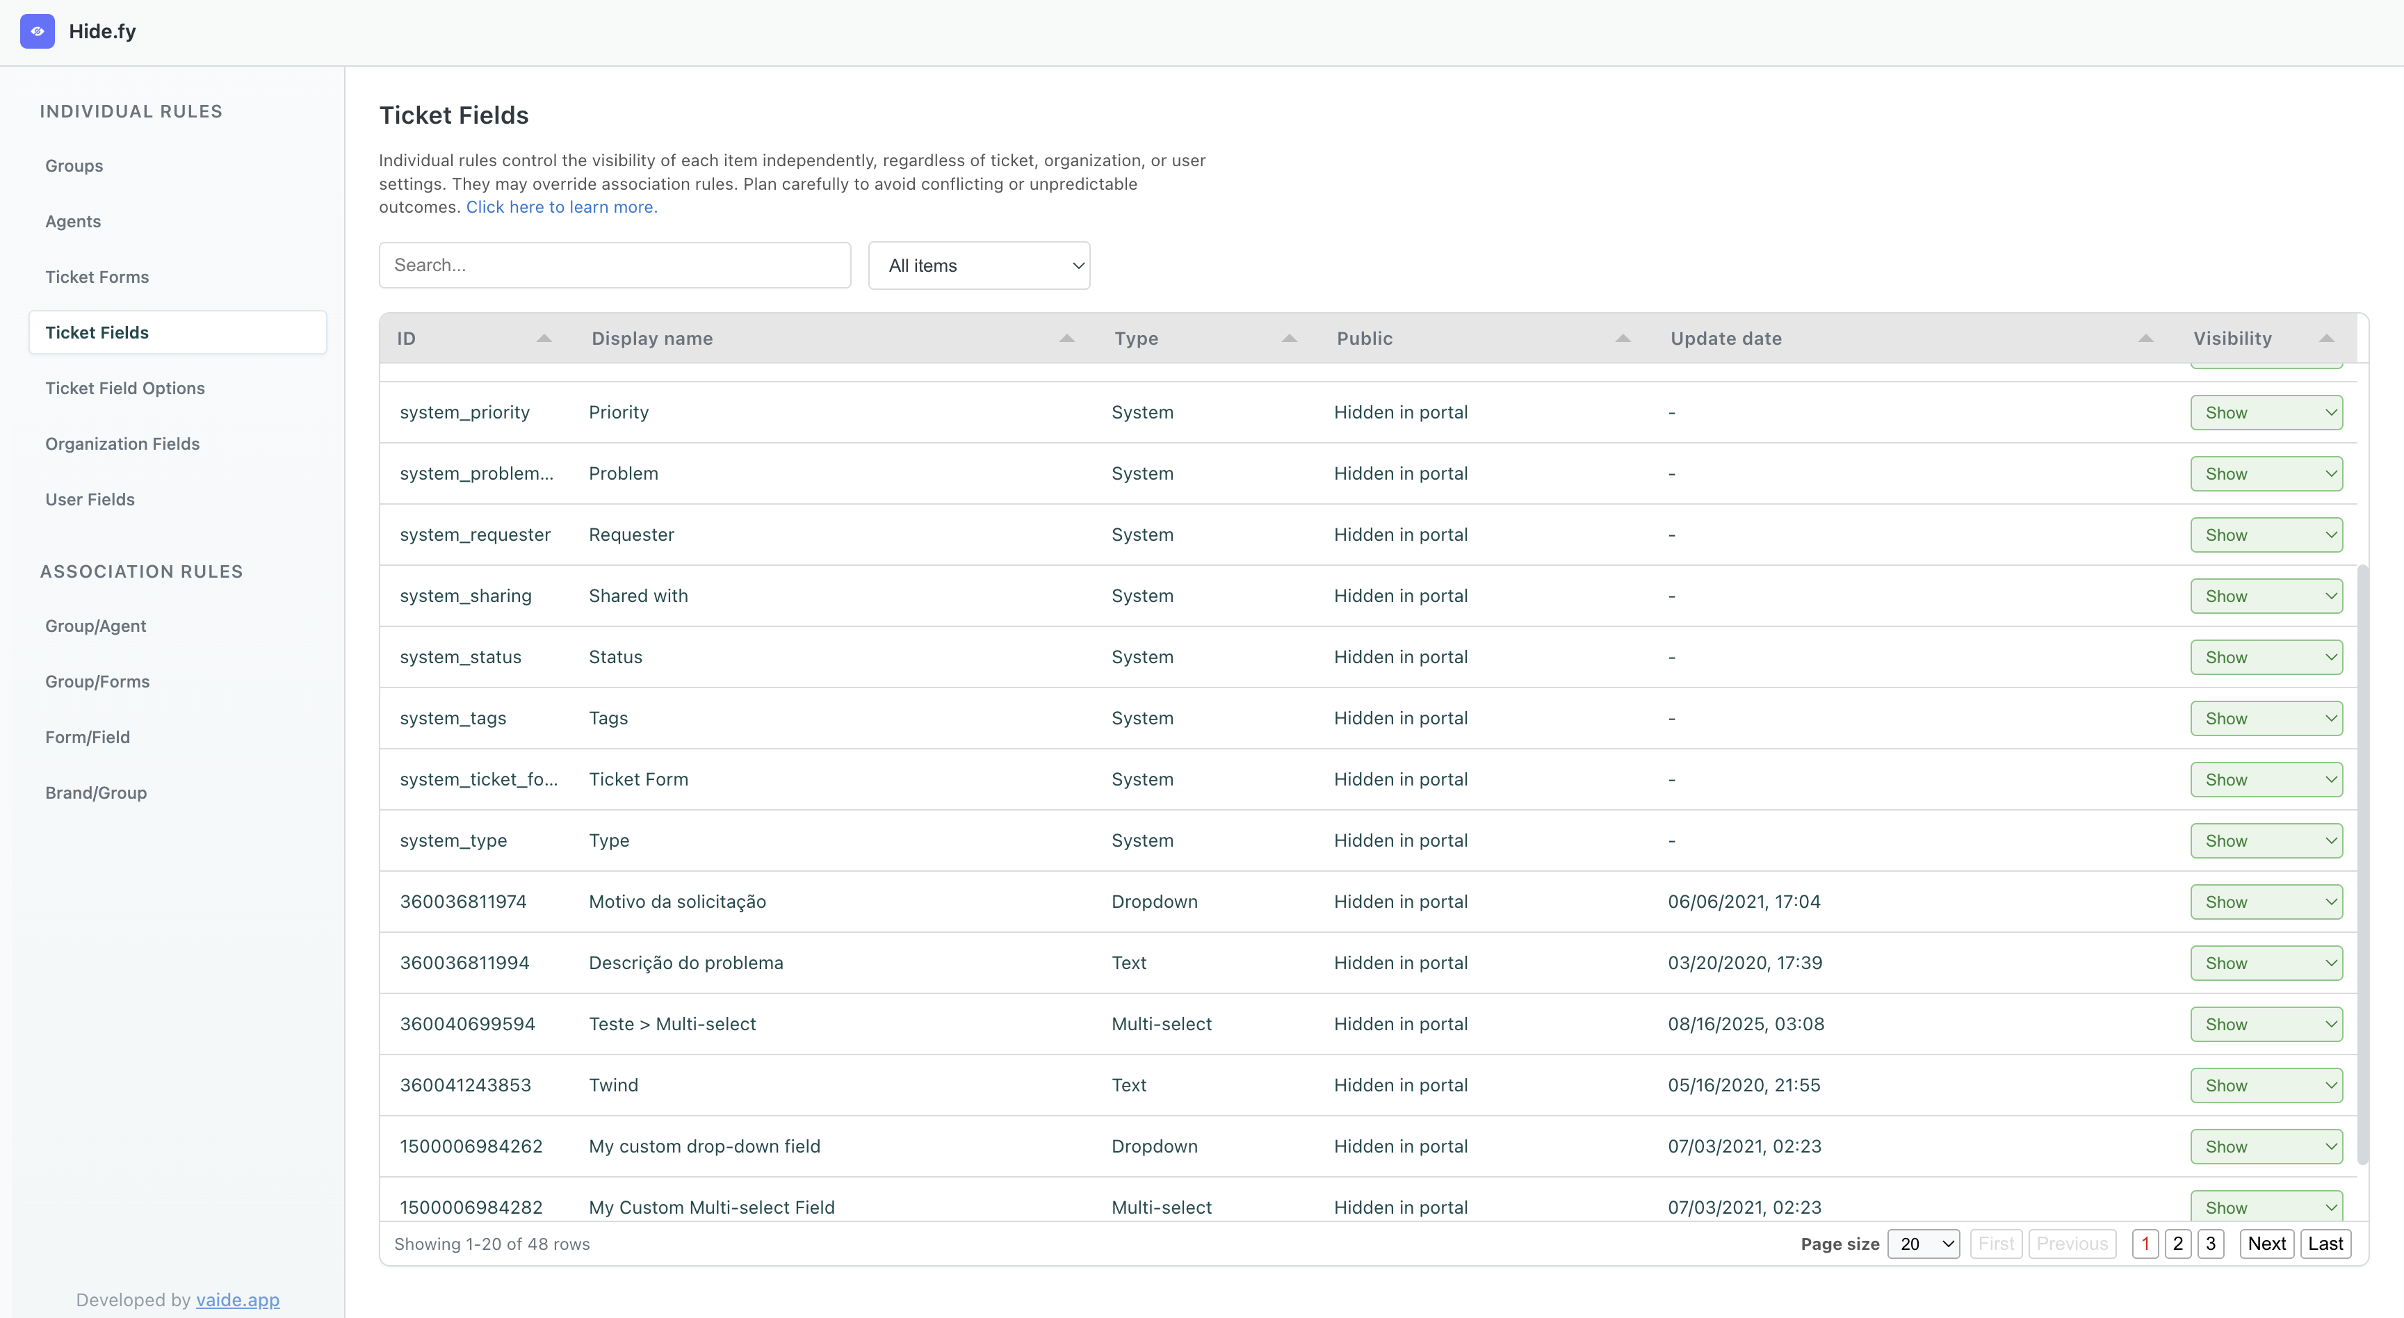Sort table by ID column arrow

pyautogui.click(x=544, y=339)
